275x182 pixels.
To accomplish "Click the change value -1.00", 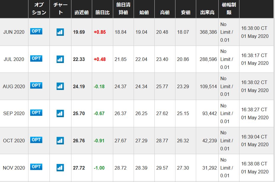I will click(x=99, y=168).
